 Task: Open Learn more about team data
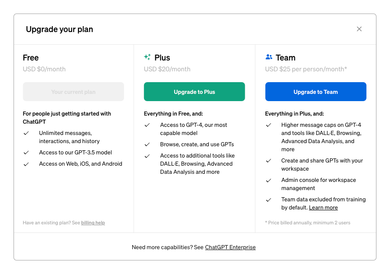pyautogui.click(x=323, y=208)
